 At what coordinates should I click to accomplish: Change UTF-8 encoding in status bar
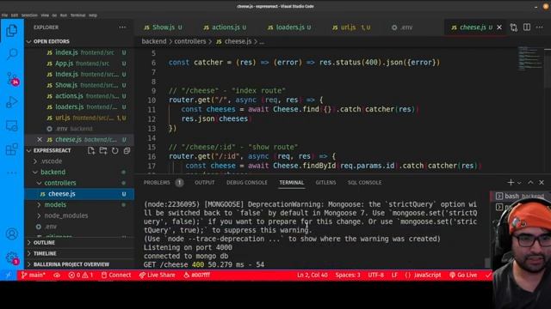coord(375,276)
